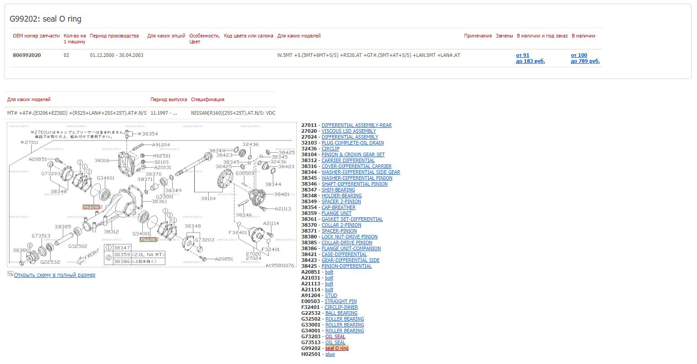The image size is (697, 364).
Task: Open the scheme in full size link
Action: pyautogui.click(x=55, y=275)
